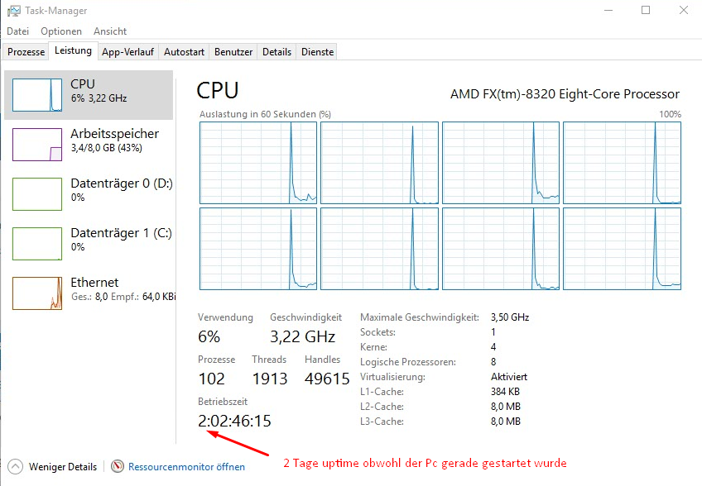Open Datenträger 1 (C:) disk graph
This screenshot has width=702, height=486.
coord(37,244)
